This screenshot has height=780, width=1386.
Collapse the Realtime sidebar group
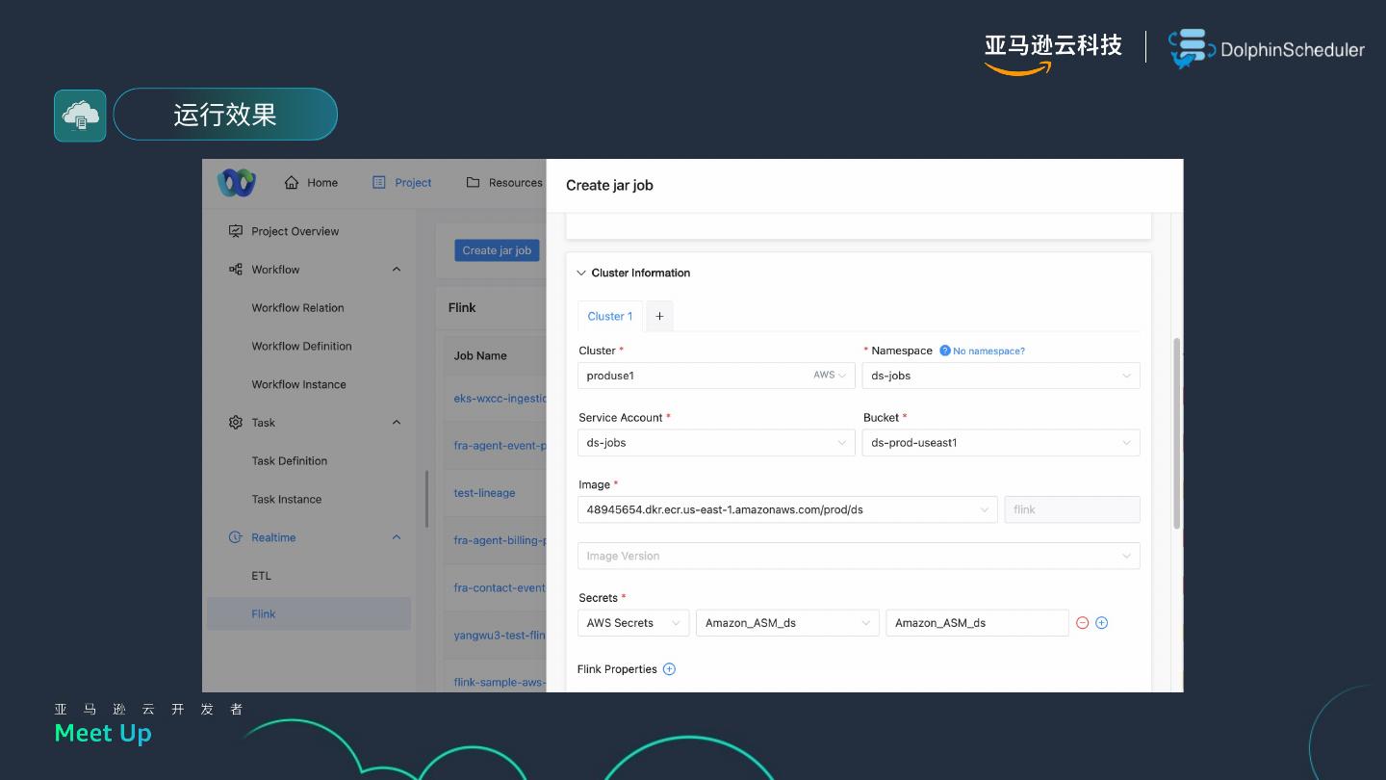pyautogui.click(x=397, y=537)
